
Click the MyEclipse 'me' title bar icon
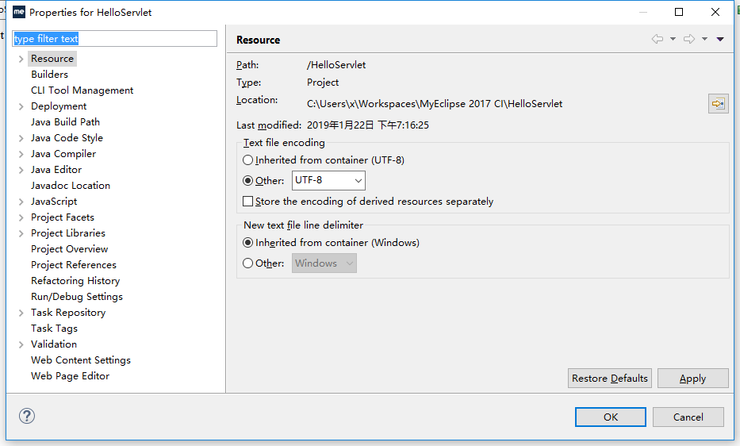point(19,12)
